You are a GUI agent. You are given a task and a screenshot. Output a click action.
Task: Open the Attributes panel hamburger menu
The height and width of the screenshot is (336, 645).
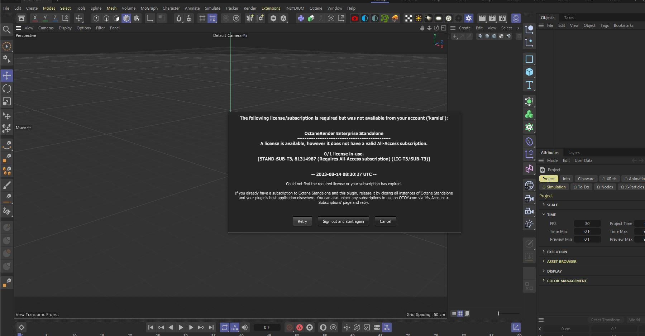(x=541, y=160)
